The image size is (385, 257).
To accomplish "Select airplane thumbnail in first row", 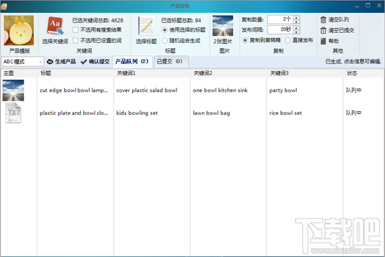I will pos(13,90).
